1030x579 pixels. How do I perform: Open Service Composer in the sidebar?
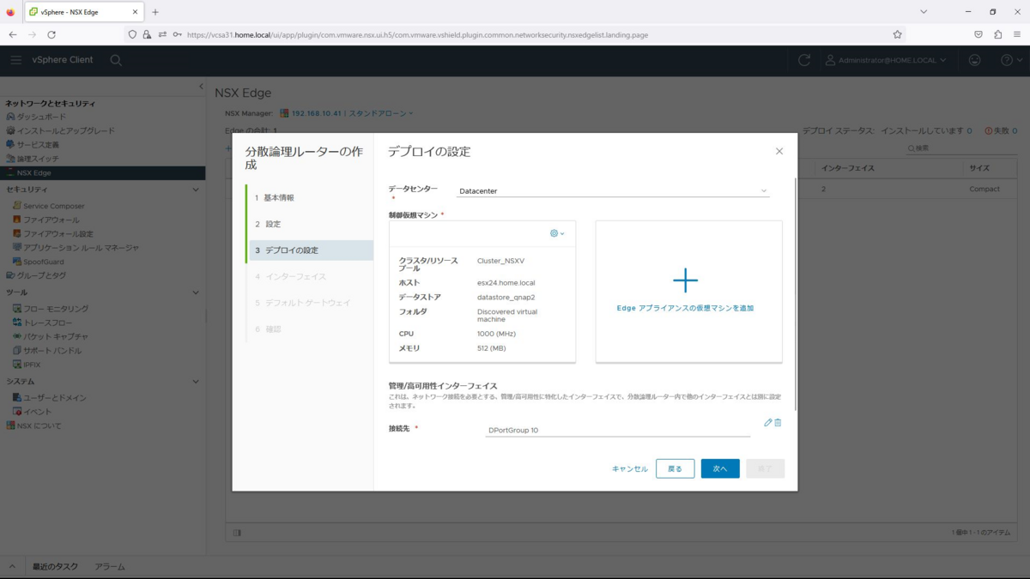pyautogui.click(x=53, y=206)
